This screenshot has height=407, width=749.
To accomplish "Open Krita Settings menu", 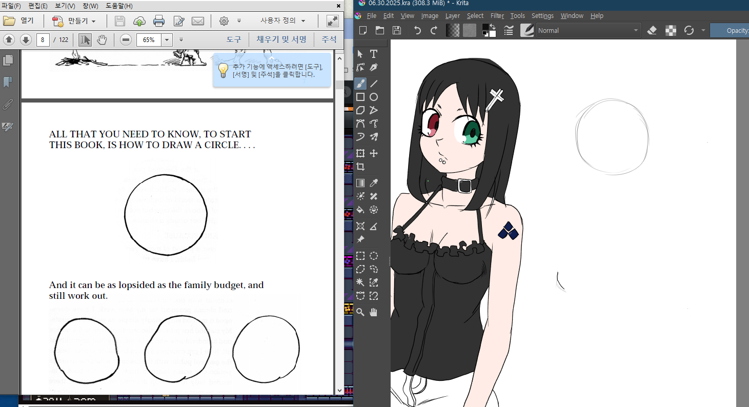I will (542, 16).
